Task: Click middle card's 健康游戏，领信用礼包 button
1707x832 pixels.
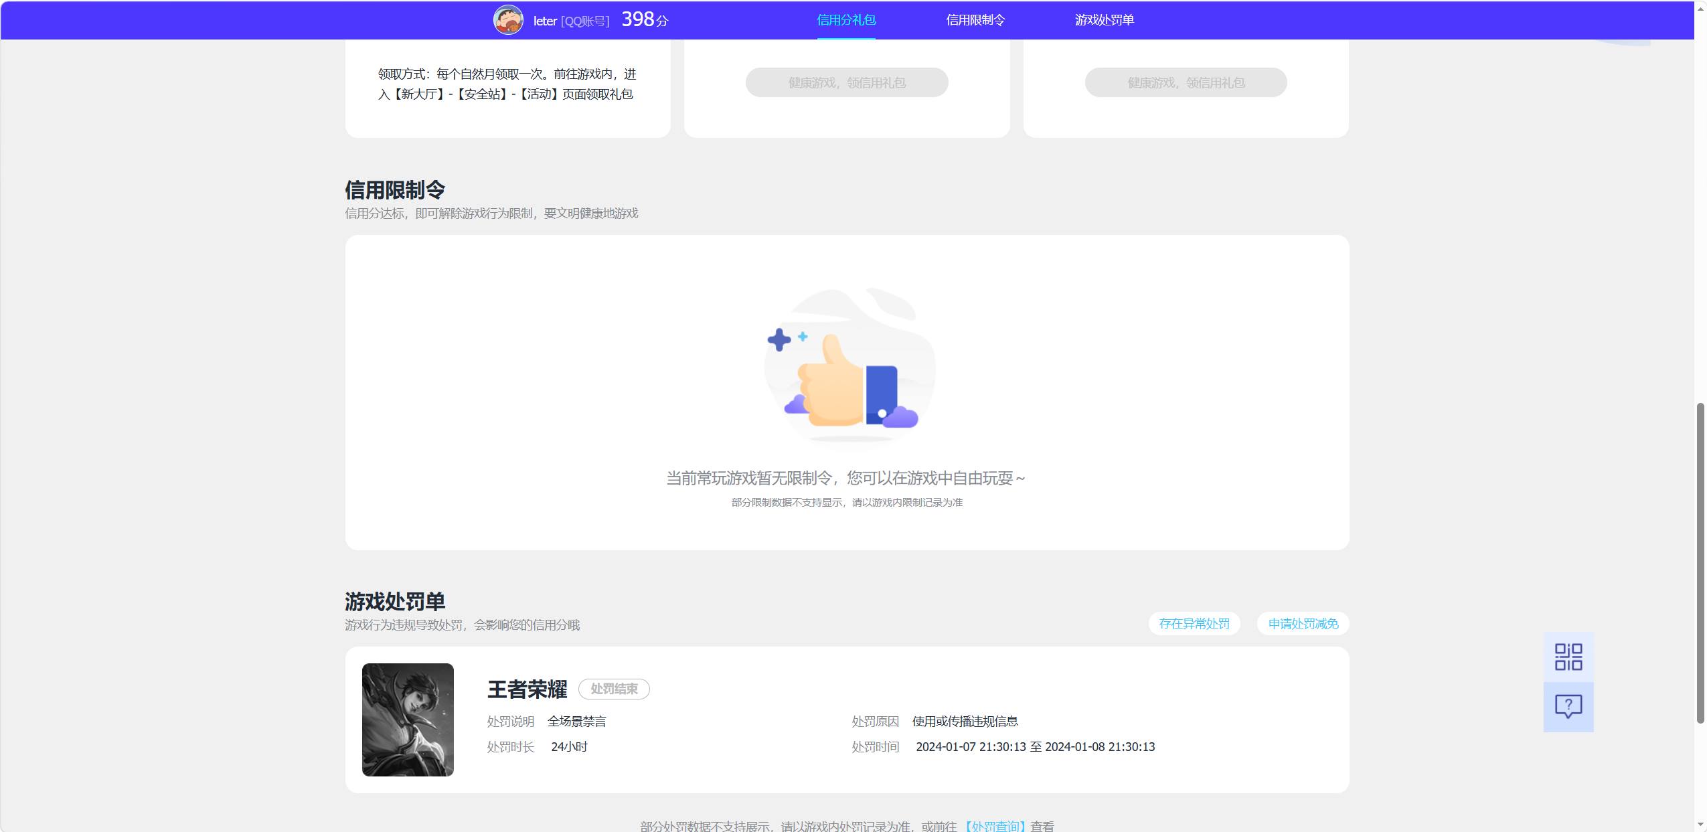Action: [847, 82]
